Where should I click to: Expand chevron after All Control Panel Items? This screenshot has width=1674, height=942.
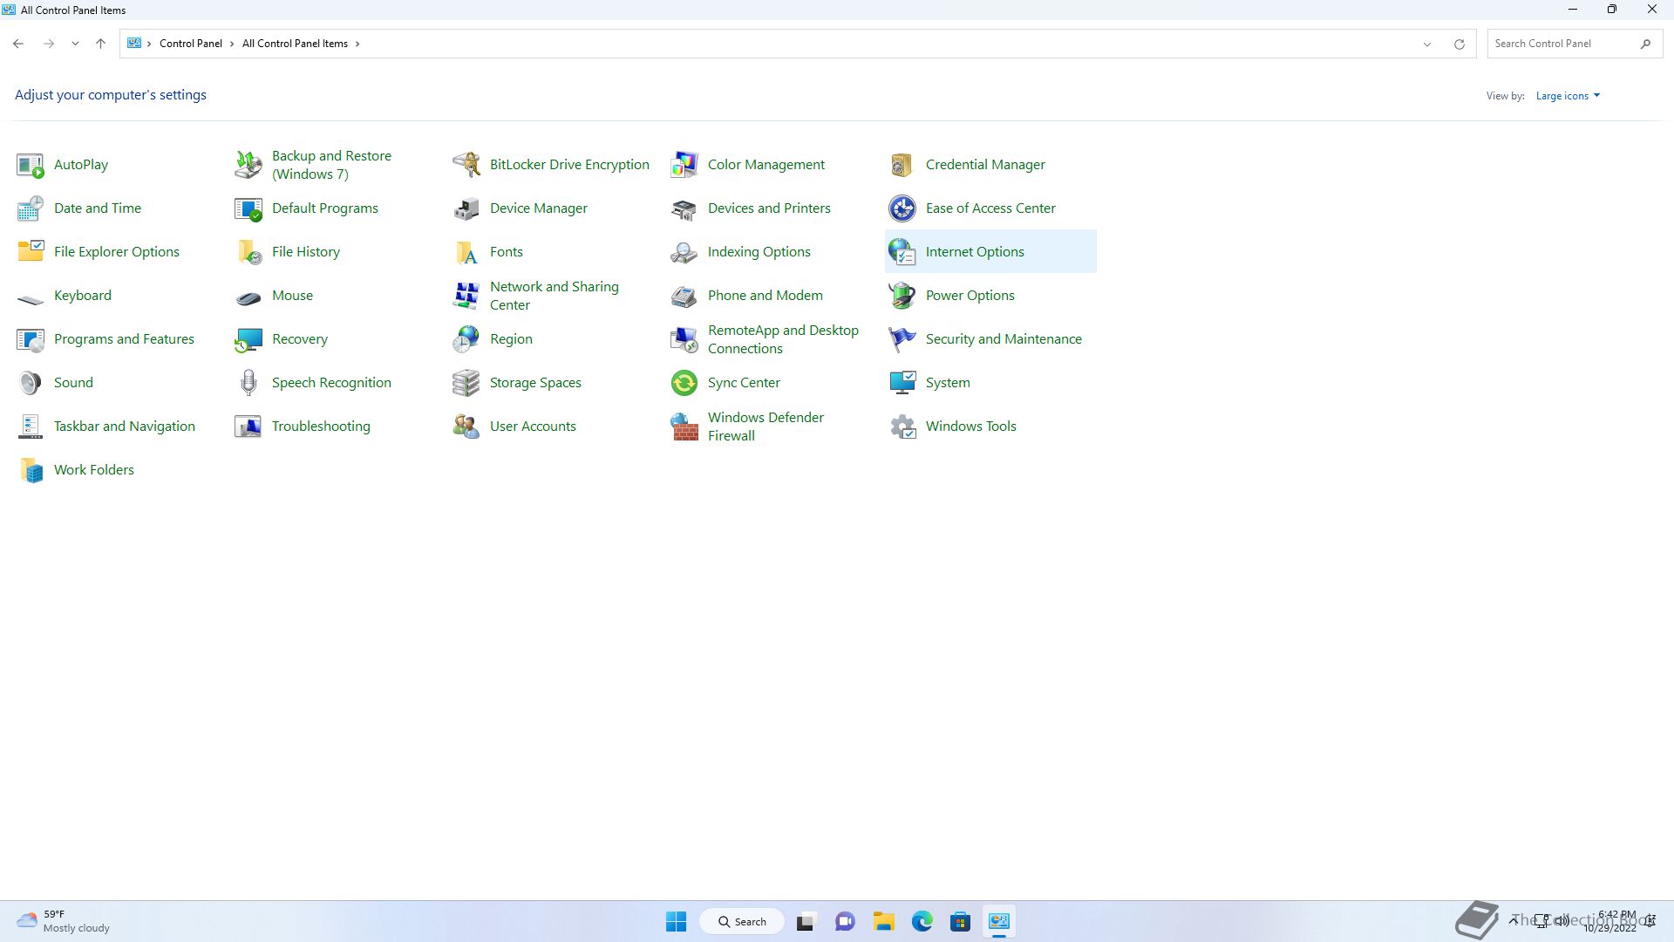(357, 44)
